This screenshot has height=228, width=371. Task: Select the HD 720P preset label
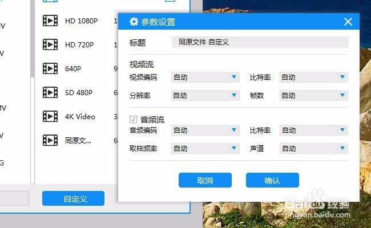click(x=79, y=44)
